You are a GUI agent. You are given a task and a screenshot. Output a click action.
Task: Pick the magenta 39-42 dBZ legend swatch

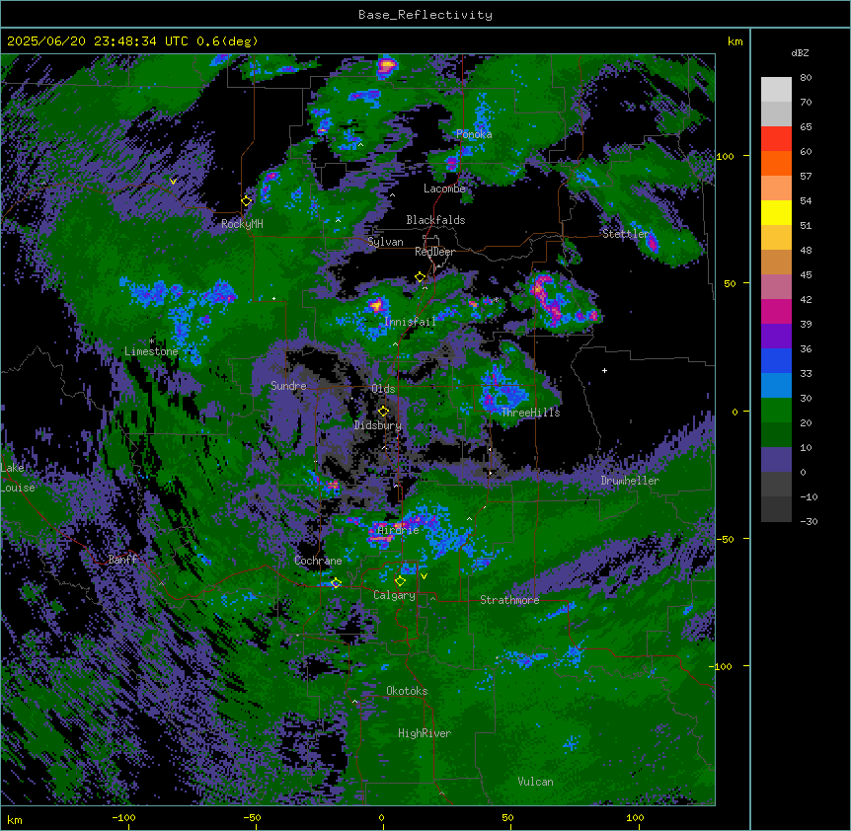(776, 311)
